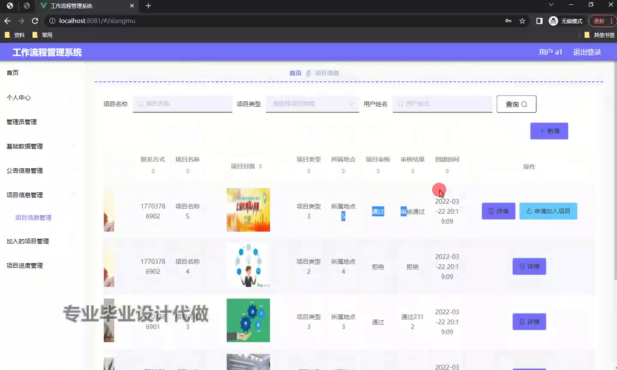This screenshot has height=370, width=617.
Task: Sort by 审核结果 column
Action: [413, 171]
